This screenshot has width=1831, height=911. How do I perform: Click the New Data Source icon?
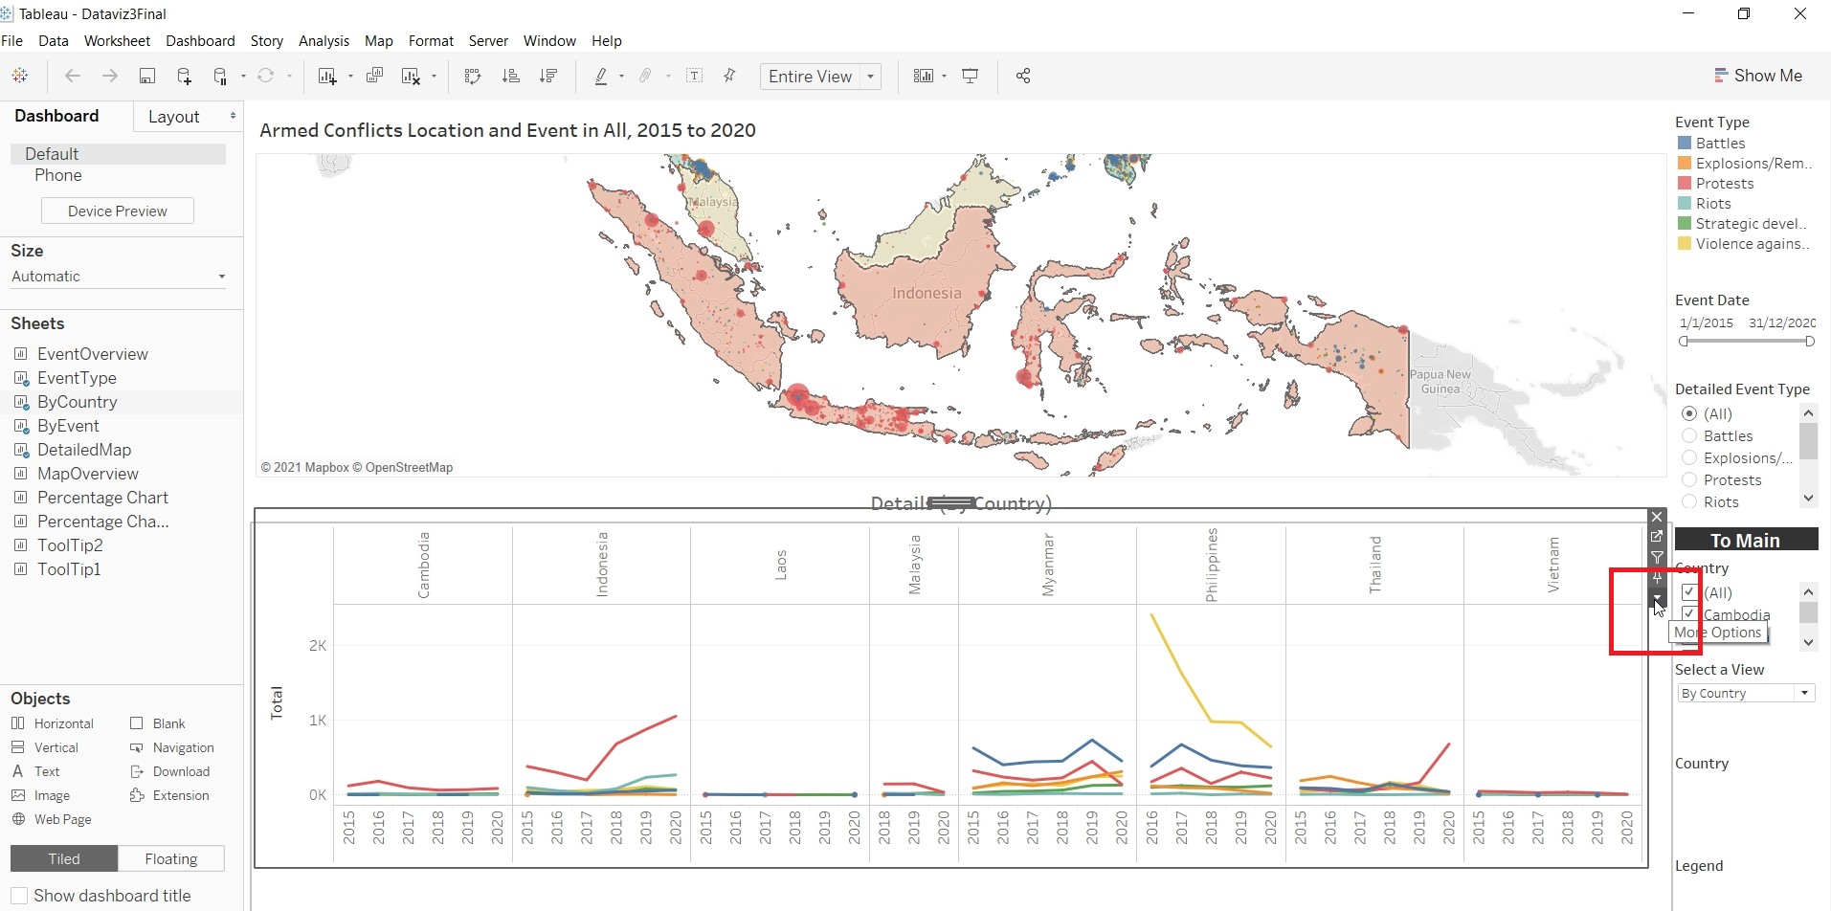184,77
